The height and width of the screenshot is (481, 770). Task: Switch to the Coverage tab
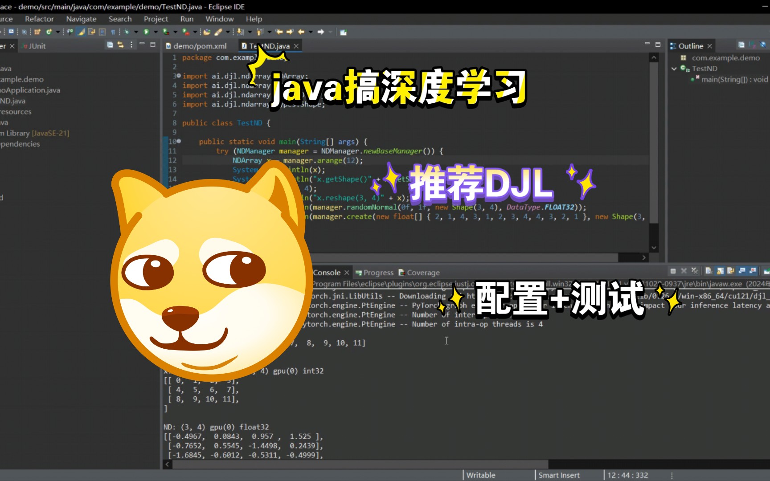[x=419, y=273]
